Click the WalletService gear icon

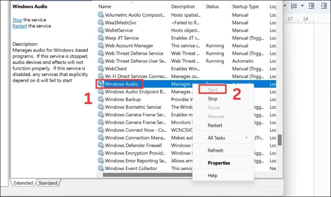pos(101,30)
